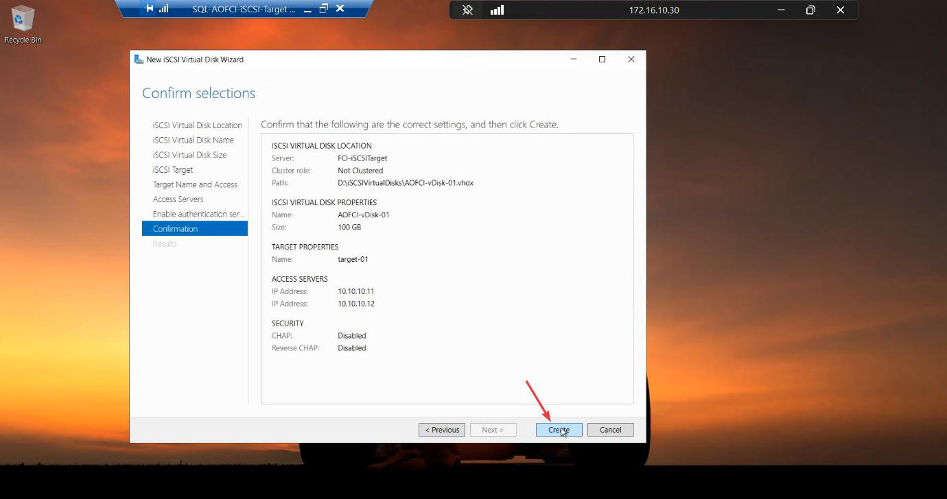
Task: Click server value FCI-iSCSITarget
Action: (x=362, y=158)
